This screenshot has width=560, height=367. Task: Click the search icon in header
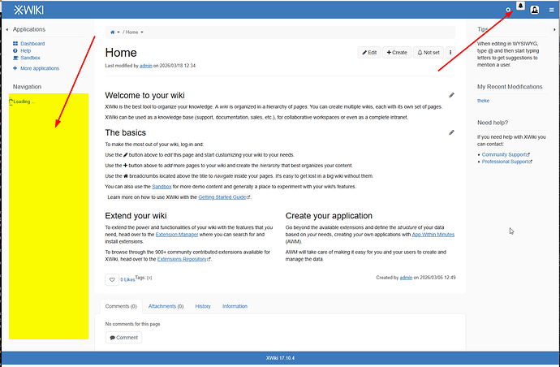coord(508,10)
